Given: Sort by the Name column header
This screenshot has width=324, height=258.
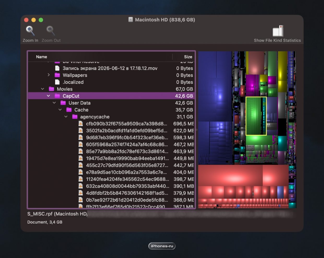Looking at the screenshot, I should [x=42, y=57].
